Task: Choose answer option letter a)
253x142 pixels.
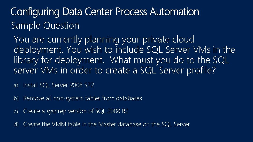Action: click(x=16, y=86)
